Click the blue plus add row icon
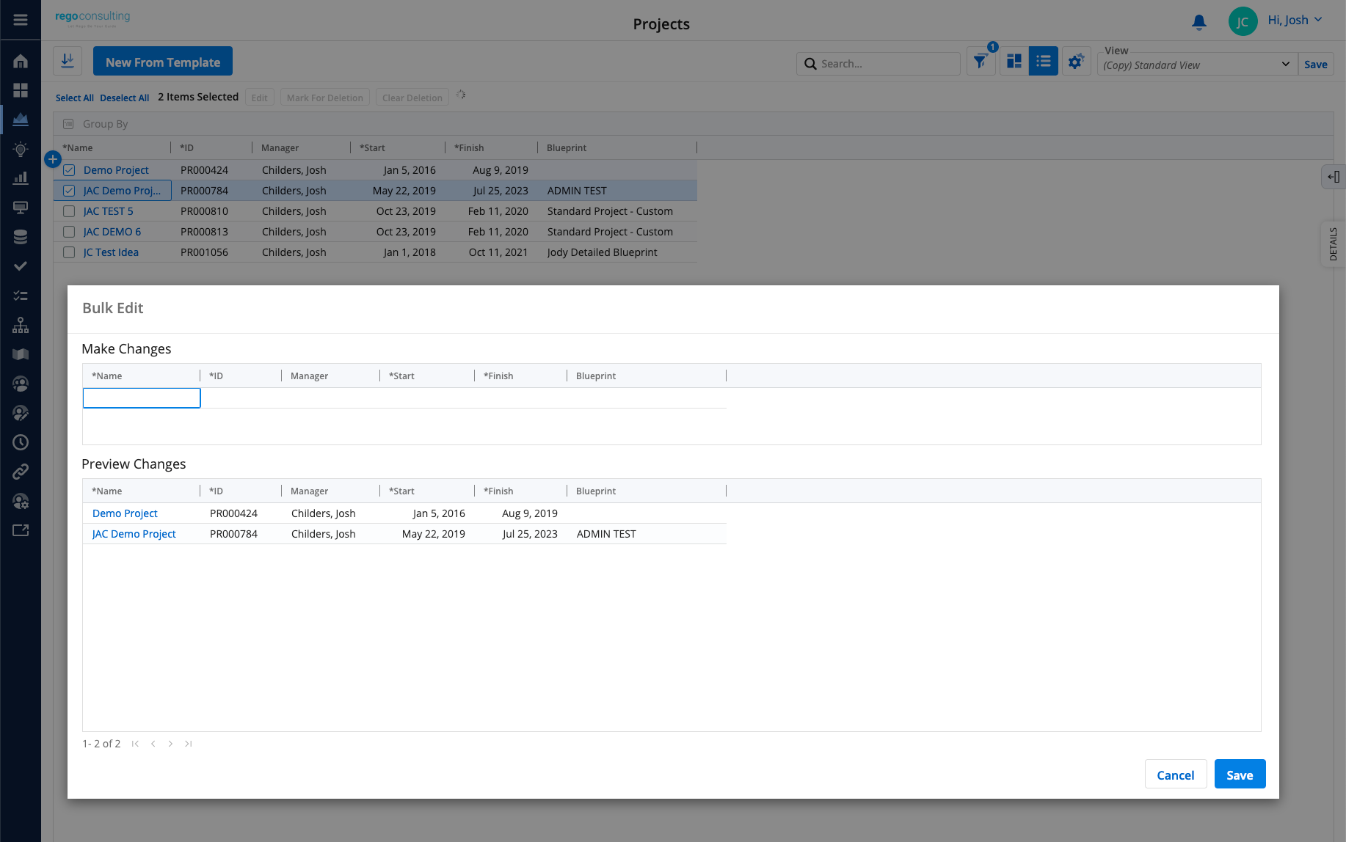 point(53,159)
